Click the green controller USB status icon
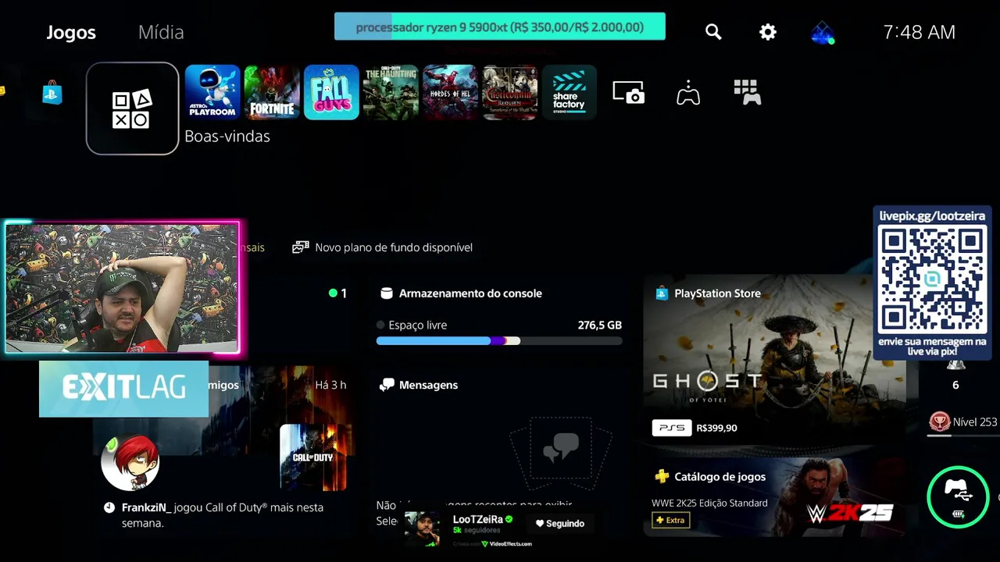This screenshot has height=562, width=1000. point(959,496)
